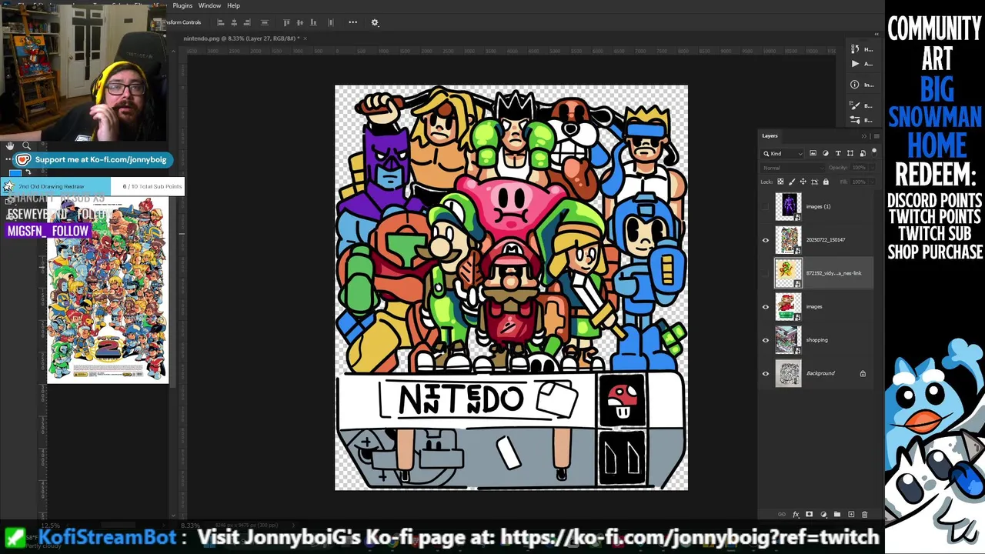
Task: Align top edges in options bar
Action: (287, 22)
